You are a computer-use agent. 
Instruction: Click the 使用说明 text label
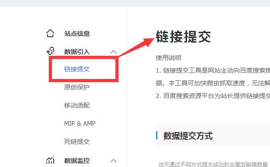169,58
